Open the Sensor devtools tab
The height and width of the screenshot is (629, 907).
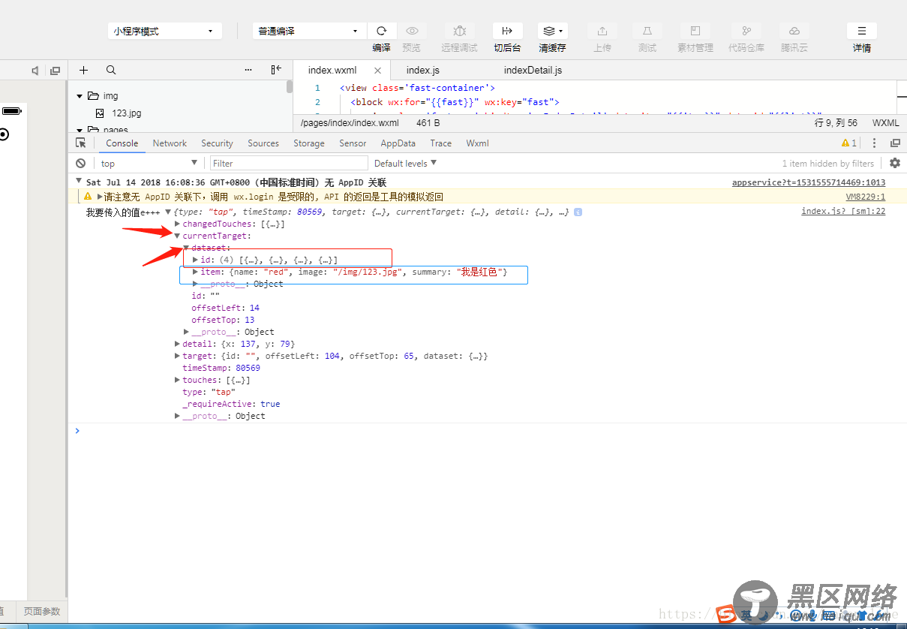tap(353, 143)
